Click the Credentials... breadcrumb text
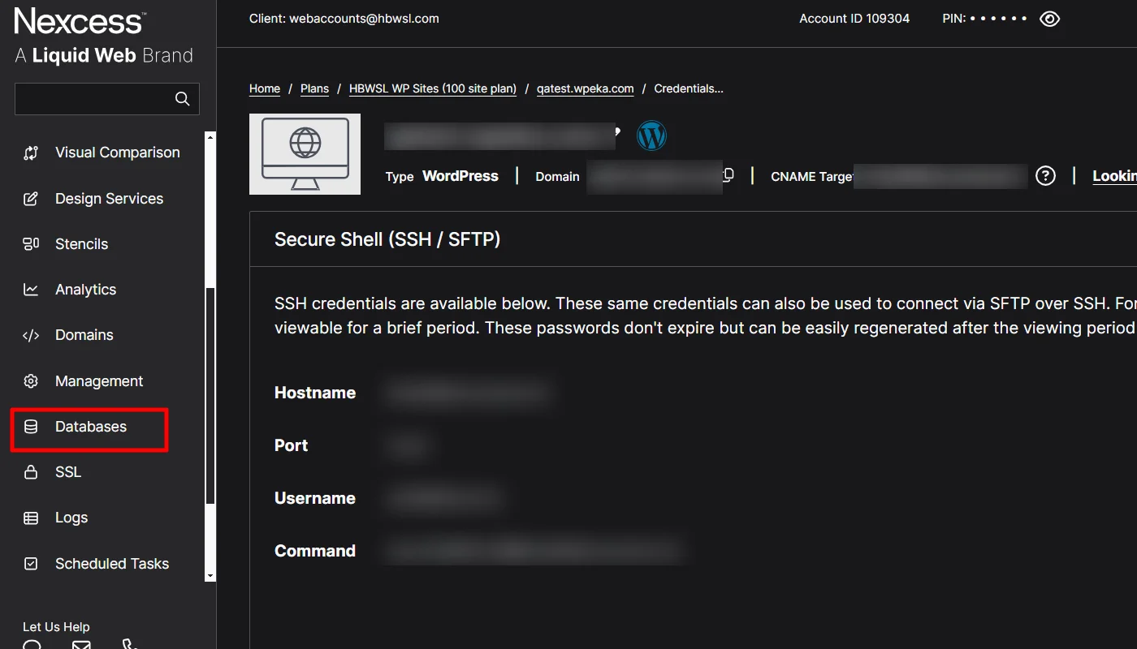 (689, 88)
